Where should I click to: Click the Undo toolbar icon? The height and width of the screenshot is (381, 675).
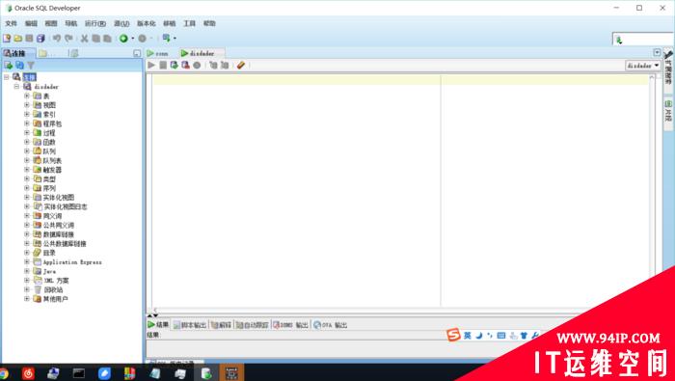[57, 39]
